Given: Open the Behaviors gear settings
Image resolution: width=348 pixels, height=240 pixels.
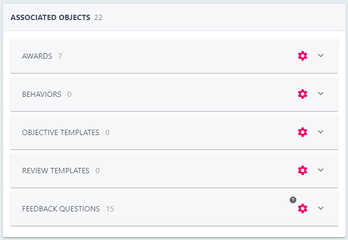Looking at the screenshot, I should click(303, 94).
